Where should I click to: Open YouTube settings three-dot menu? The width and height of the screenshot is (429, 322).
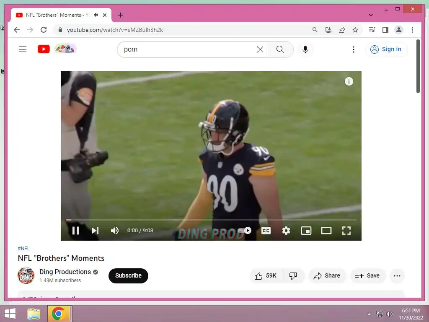coord(354,49)
